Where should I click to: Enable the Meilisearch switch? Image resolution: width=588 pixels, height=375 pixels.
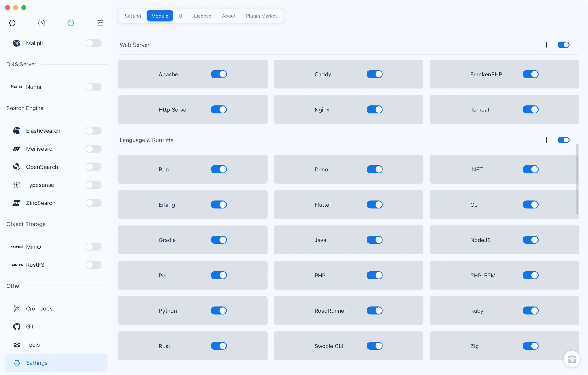pyautogui.click(x=93, y=149)
